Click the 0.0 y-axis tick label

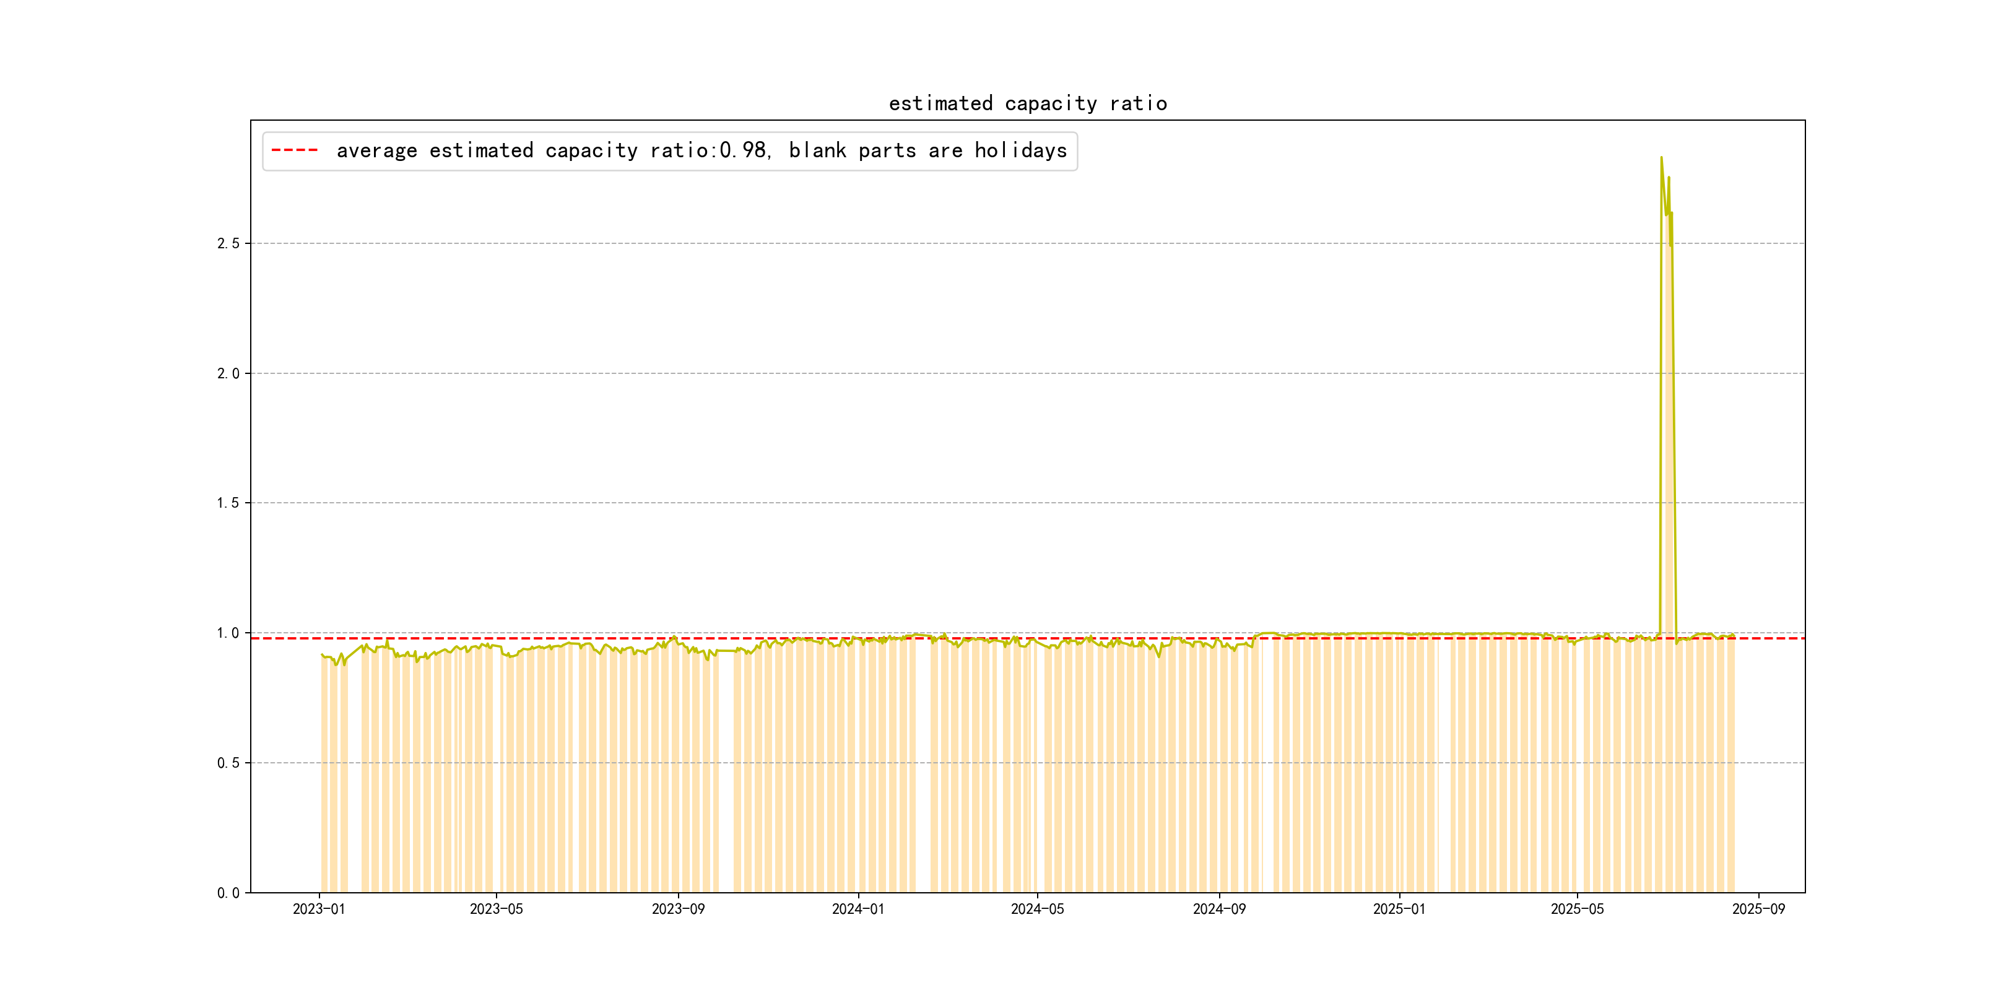coord(228,893)
